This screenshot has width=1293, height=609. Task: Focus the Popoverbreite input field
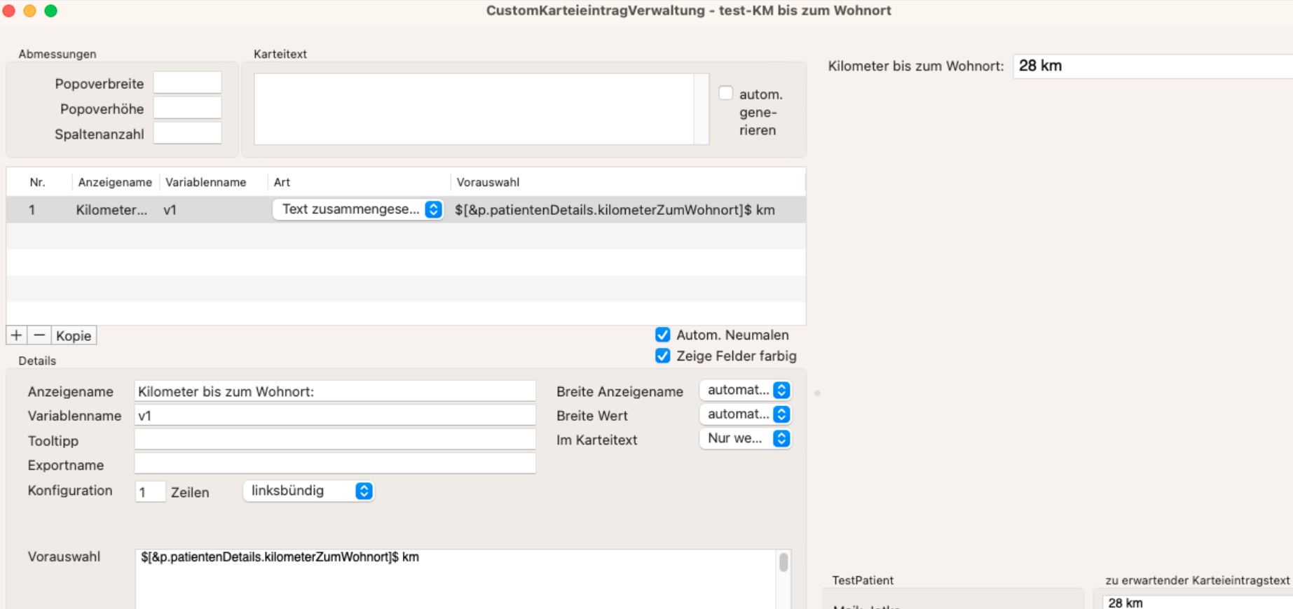click(187, 83)
